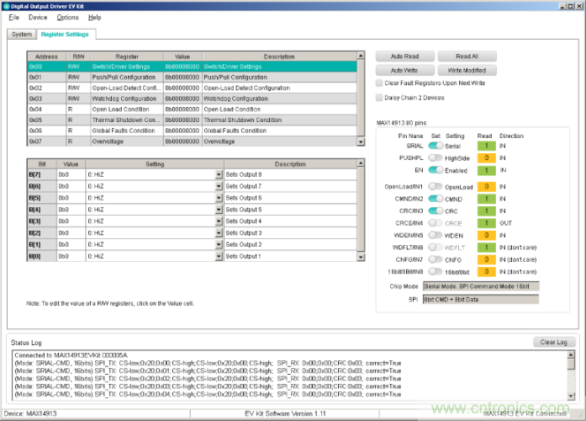This screenshot has height=421, width=586.
Task: Click the app icon in the title bar
Action: point(6,5)
